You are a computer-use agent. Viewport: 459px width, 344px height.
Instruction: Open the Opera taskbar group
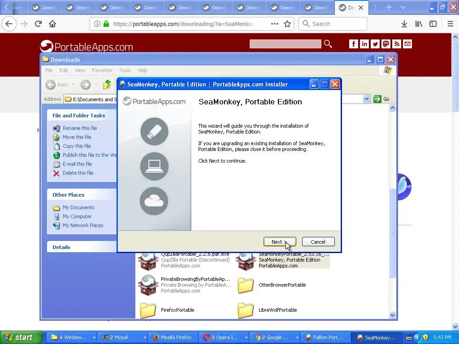(x=224, y=337)
